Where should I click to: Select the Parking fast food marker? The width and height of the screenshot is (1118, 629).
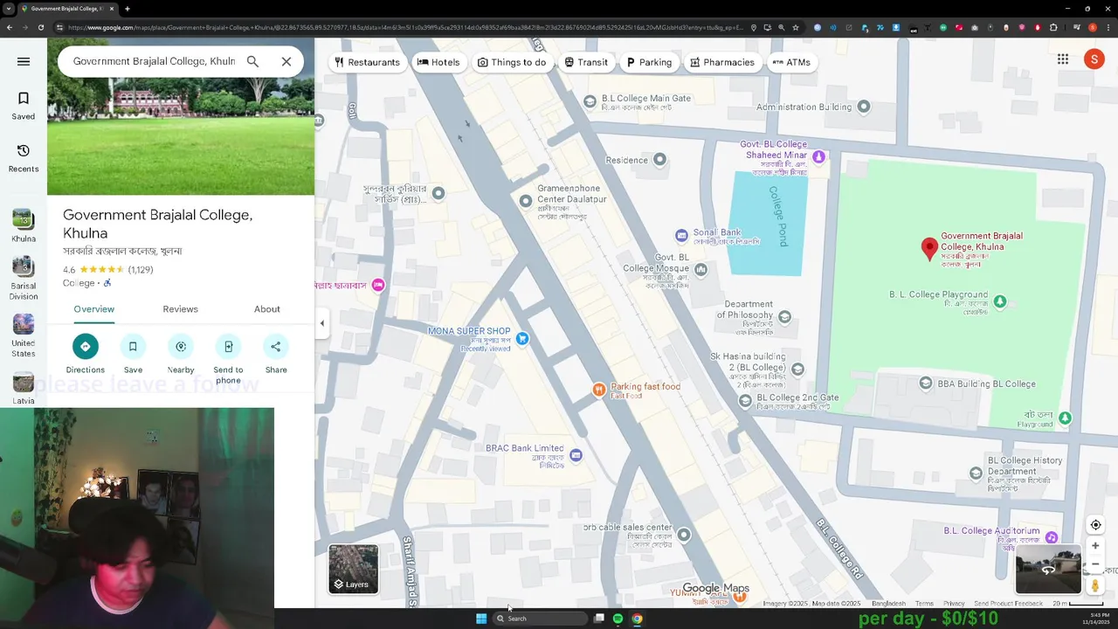599,390
